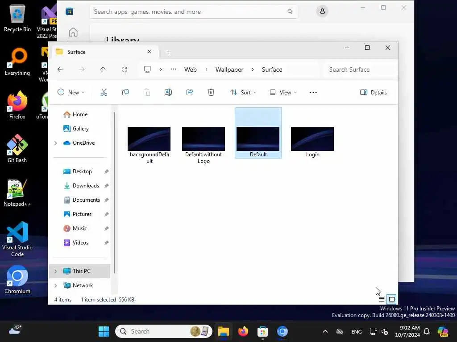Click the taskbar Search box
The width and height of the screenshot is (457, 342).
coord(164,331)
